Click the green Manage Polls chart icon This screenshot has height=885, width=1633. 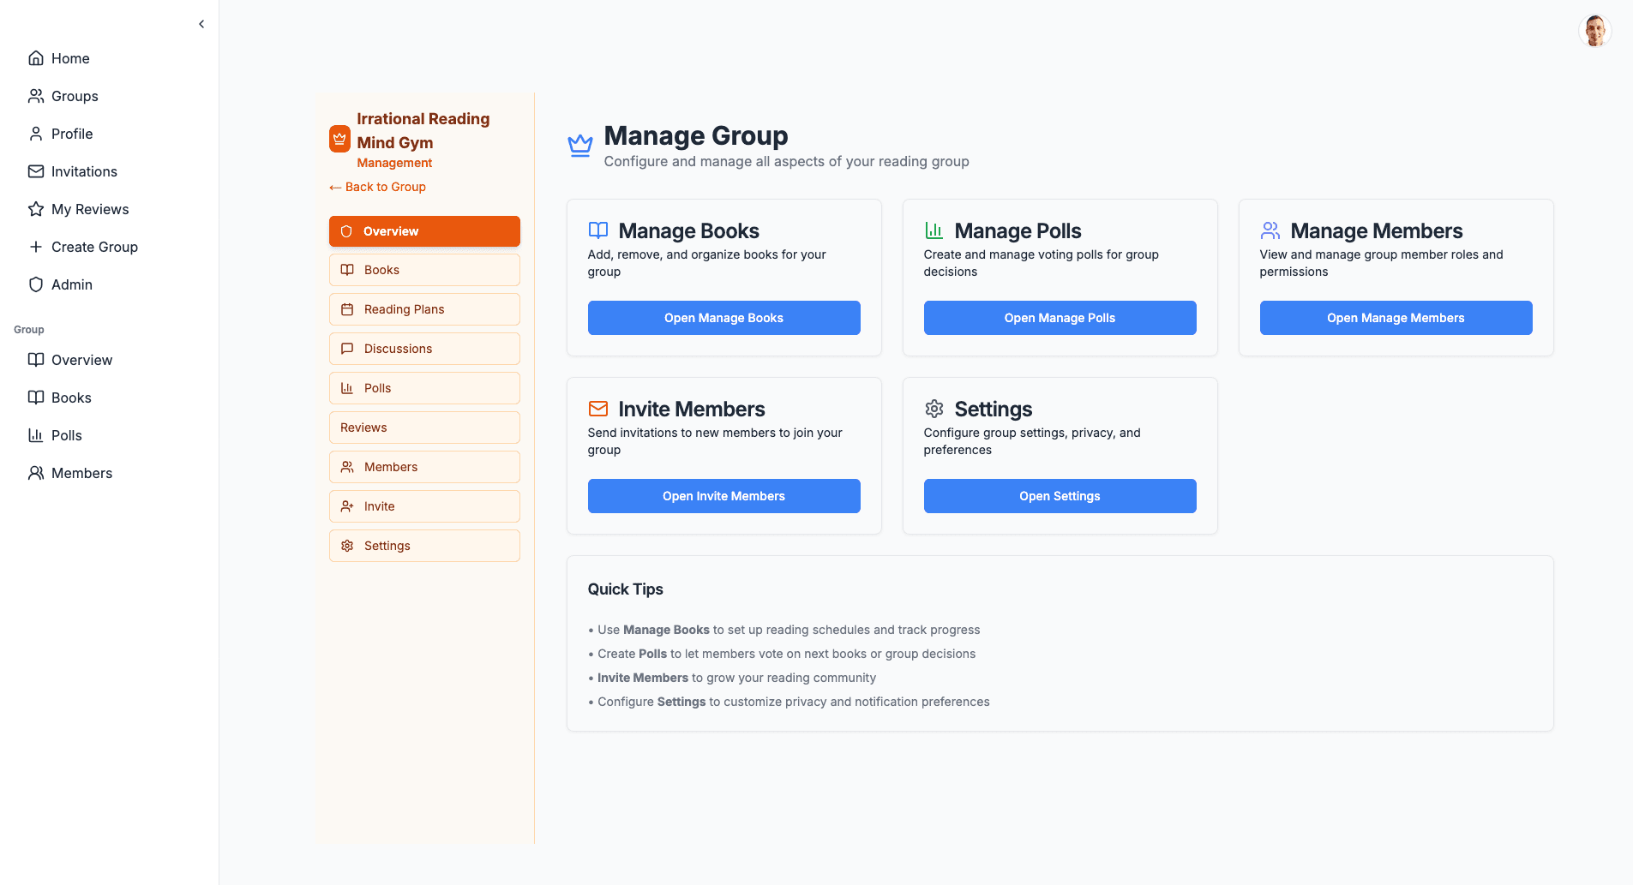point(934,230)
